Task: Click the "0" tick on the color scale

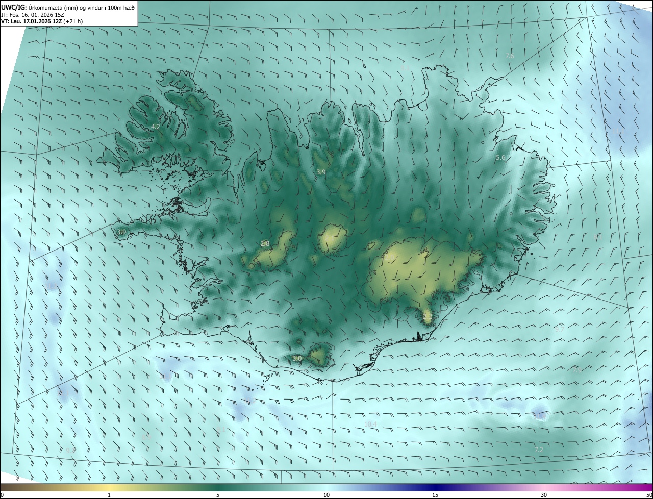Action: (x=2, y=495)
